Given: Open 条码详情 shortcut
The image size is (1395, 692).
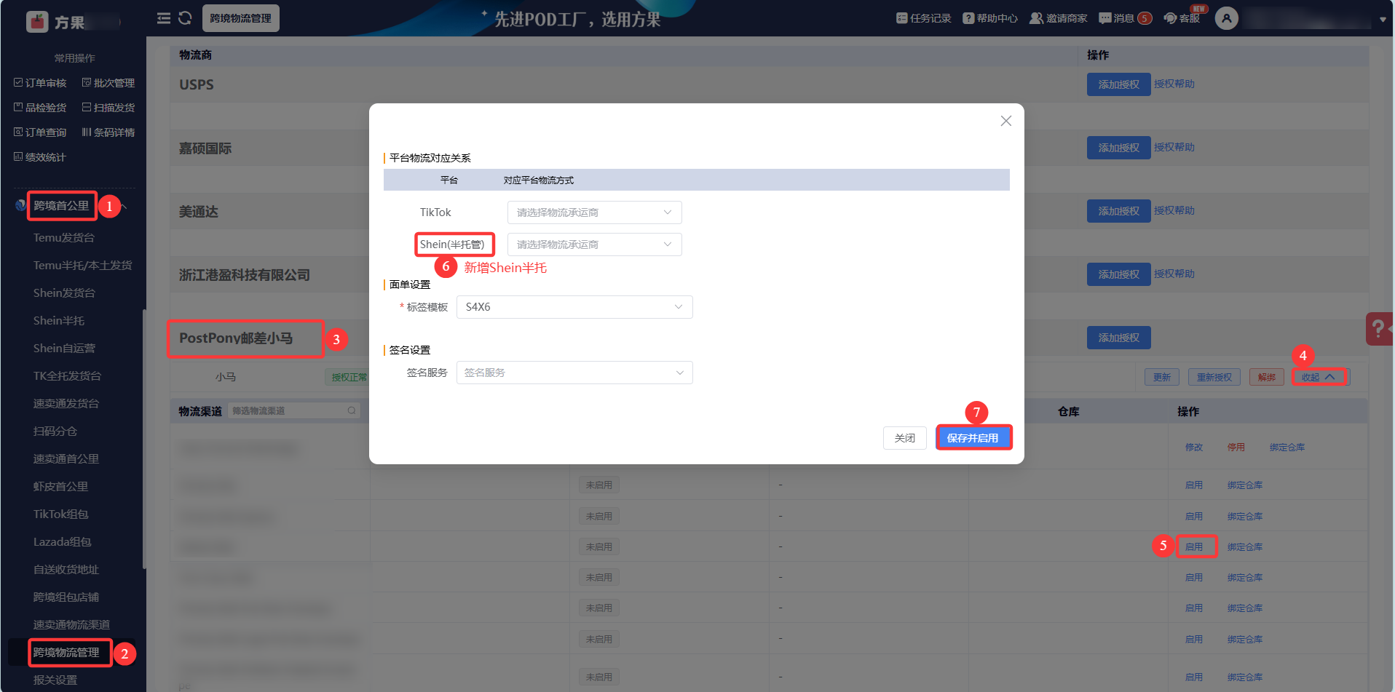Looking at the screenshot, I should (x=108, y=132).
